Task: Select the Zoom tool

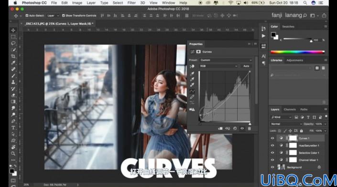Action: (x=13, y=154)
